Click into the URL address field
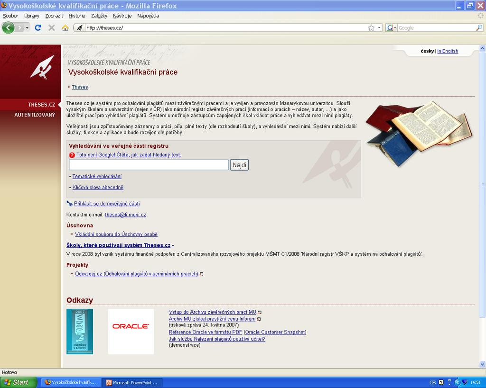This screenshot has width=486, height=388. click(x=225, y=28)
